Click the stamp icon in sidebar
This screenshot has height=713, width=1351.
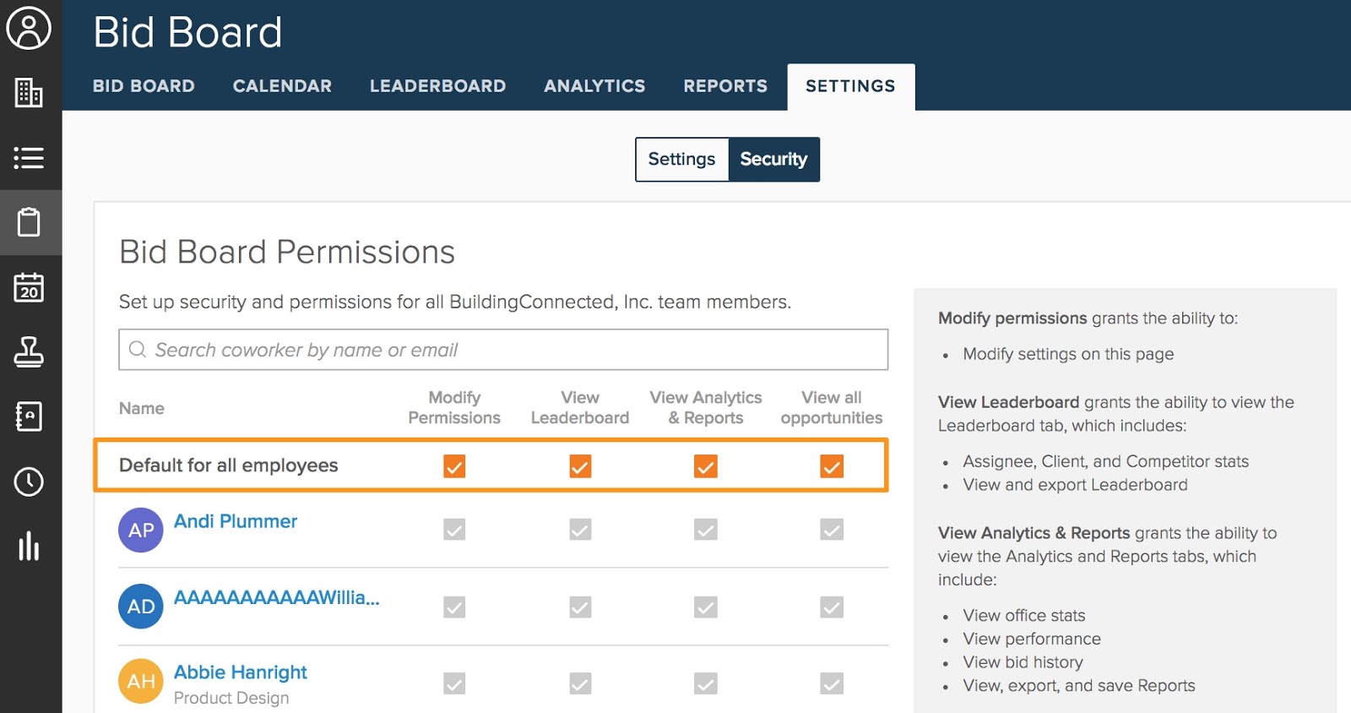(x=30, y=352)
